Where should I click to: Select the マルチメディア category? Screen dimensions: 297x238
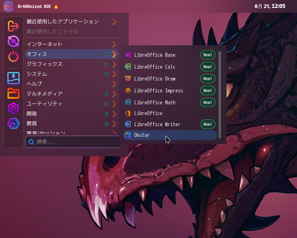click(x=72, y=94)
